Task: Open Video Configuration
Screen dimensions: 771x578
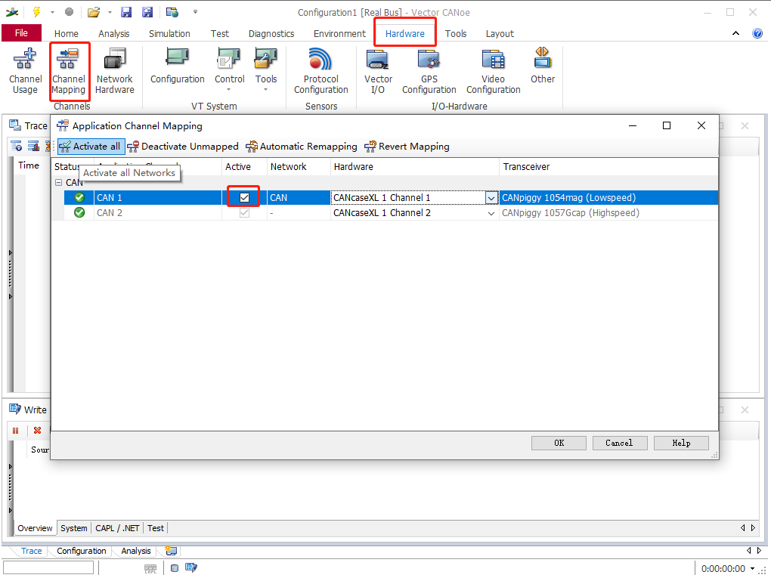Action: (493, 71)
